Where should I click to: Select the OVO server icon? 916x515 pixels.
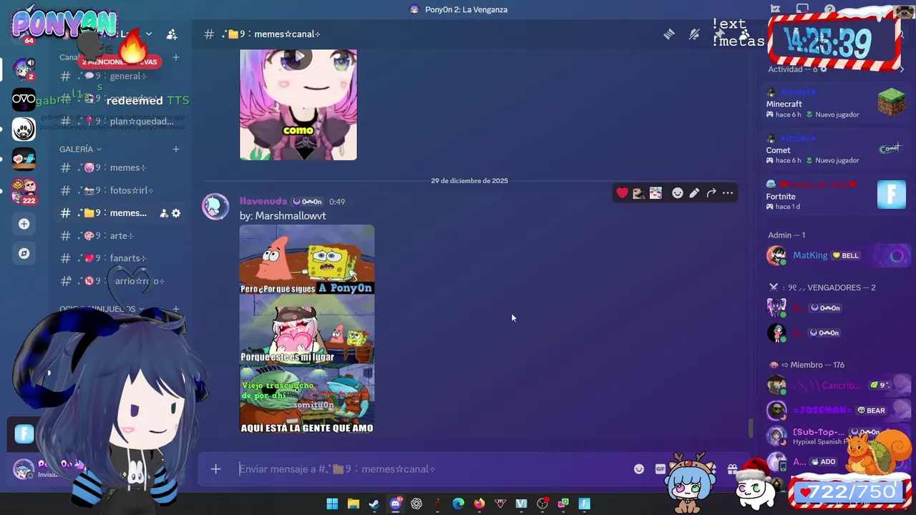pos(24,99)
